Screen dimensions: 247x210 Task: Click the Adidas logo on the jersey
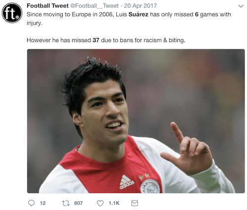click(x=126, y=182)
